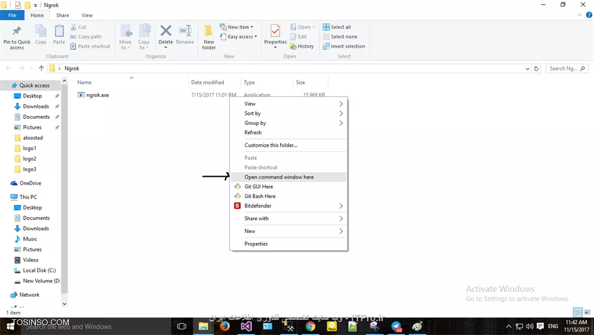Show hidden system tray icons

[509, 326]
